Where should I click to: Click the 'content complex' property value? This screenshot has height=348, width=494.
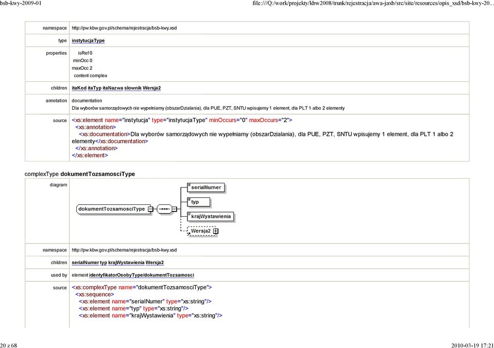pos(91,76)
